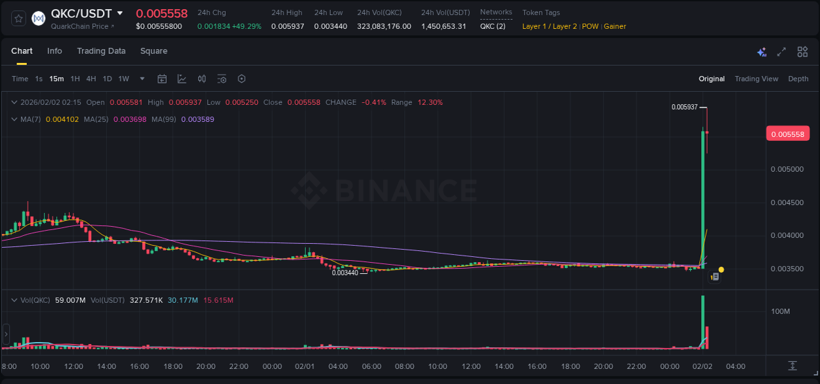Hide the Vol(QKC) indicator panel

[14, 300]
